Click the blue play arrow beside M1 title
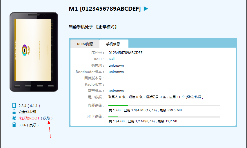This screenshot has height=148, width=247. pos(146,9)
